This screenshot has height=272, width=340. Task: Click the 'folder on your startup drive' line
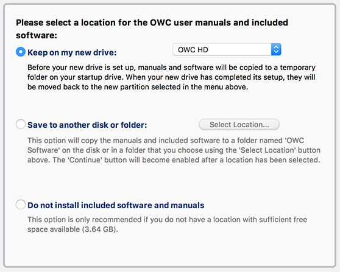coord(171,77)
